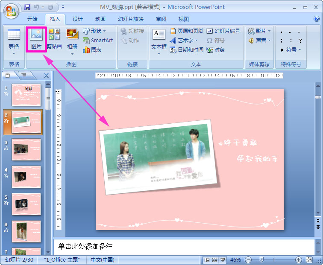Screen dimensions: 323x265
Task: Zoom out with the minus button
Action: tap(248, 260)
